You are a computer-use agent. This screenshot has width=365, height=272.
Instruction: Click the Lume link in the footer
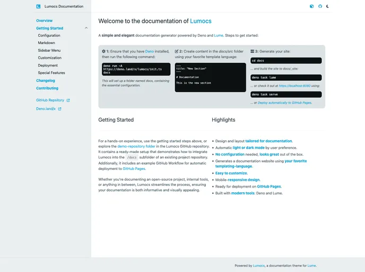(x=312, y=266)
